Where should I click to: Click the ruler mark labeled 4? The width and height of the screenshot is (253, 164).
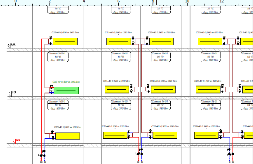[x=84, y=2]
